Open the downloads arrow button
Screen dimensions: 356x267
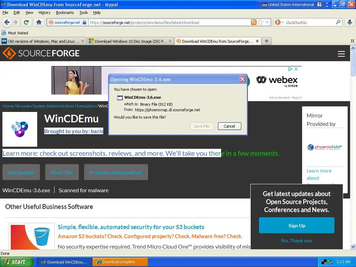click(x=350, y=22)
